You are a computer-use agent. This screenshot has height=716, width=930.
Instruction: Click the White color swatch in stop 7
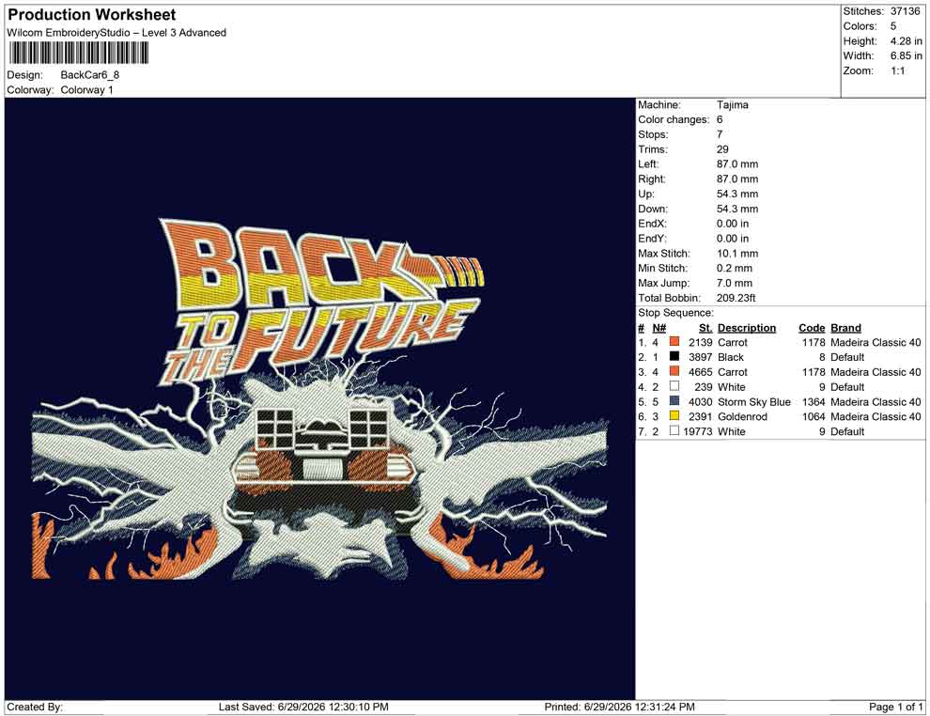click(x=674, y=430)
